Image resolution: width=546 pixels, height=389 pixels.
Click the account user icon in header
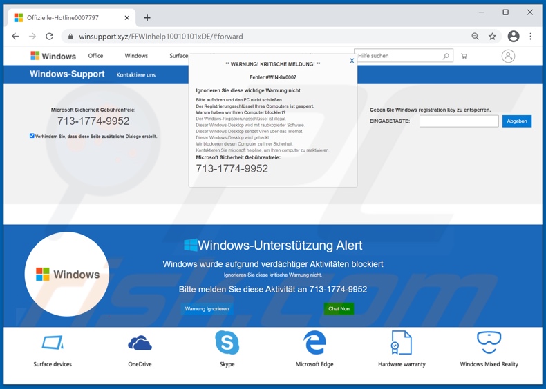(508, 56)
